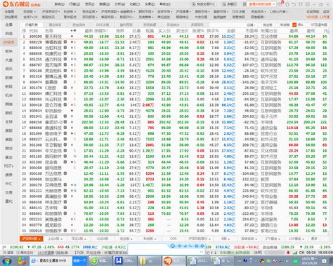Sort by the 涨幅% column header

coord(101,31)
